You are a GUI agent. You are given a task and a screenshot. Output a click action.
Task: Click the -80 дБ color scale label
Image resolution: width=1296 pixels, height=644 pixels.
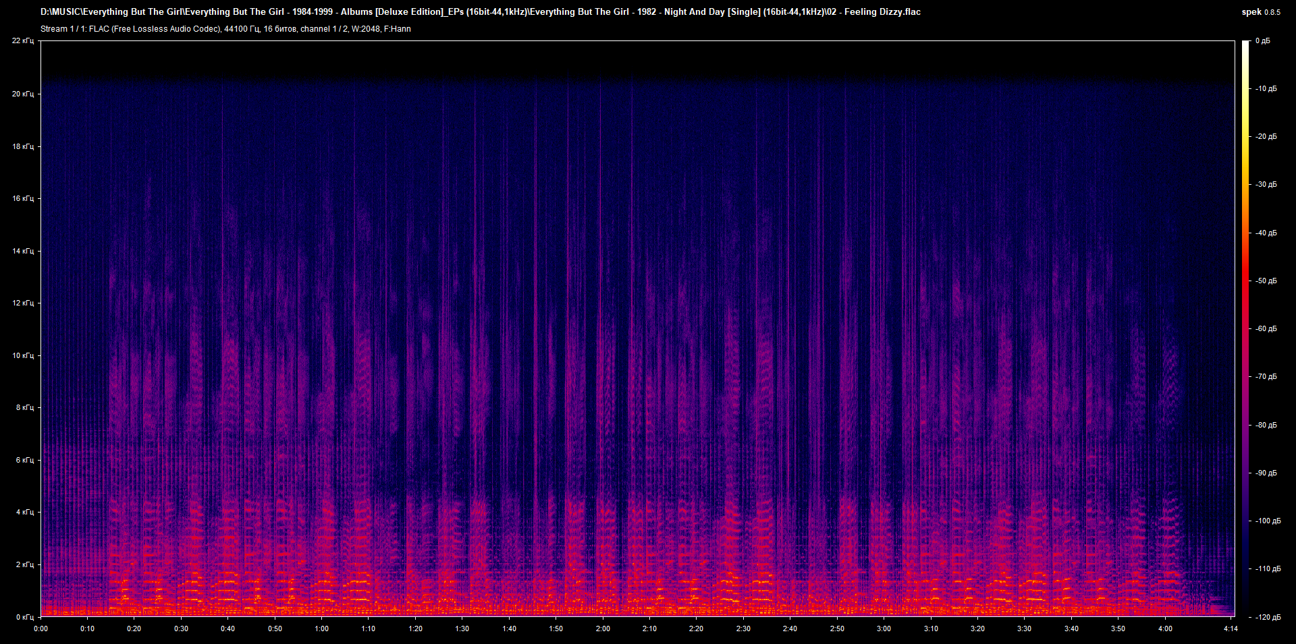(1266, 425)
